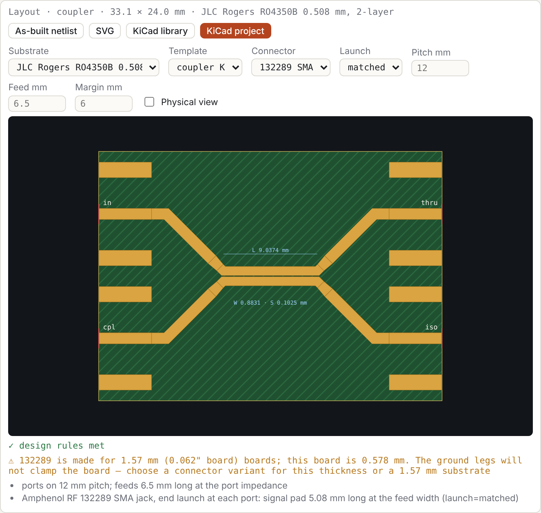Select the W 0.8831 · S 0.1025 mm annotation
The image size is (541, 513).
(270, 303)
